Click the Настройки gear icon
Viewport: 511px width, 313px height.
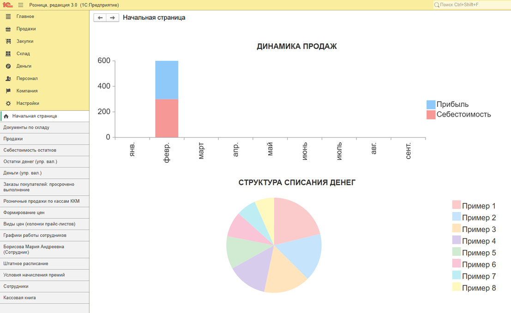pyautogui.click(x=8, y=104)
